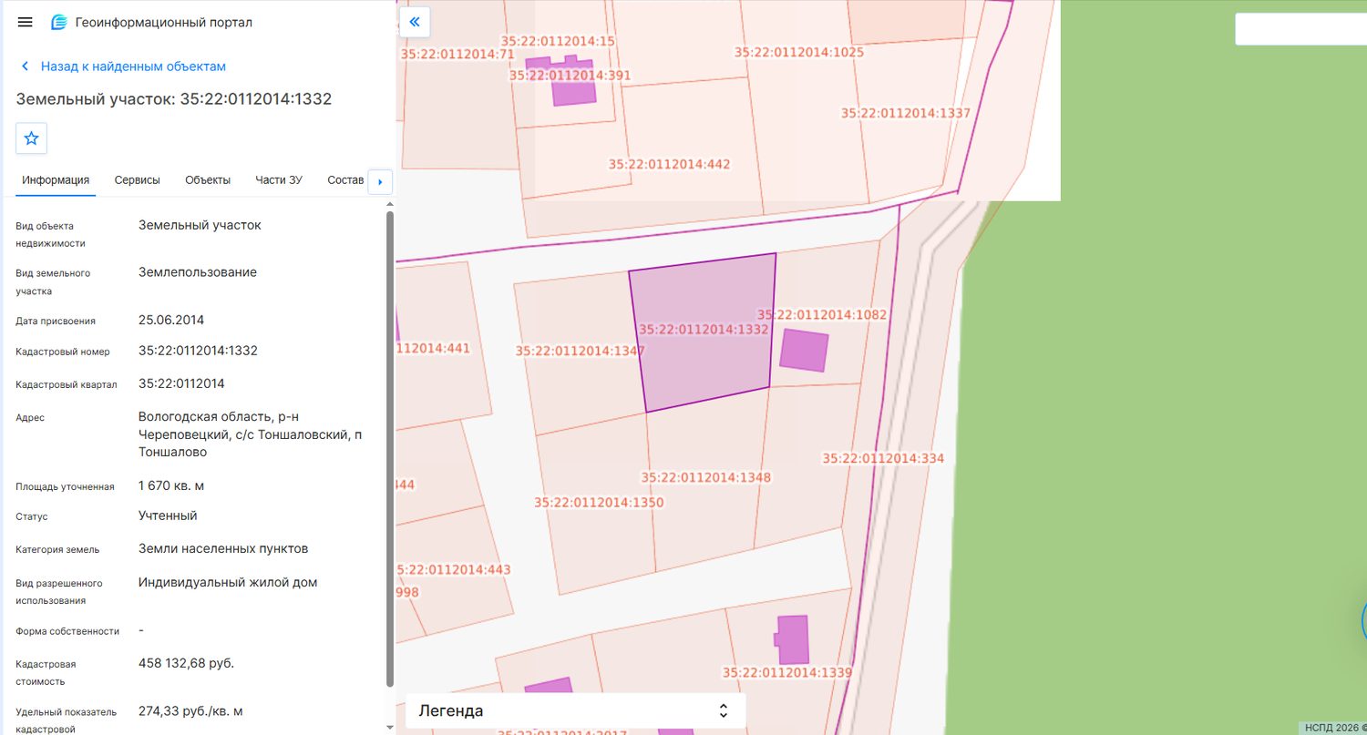Switch to the Сервисы tab

click(138, 180)
